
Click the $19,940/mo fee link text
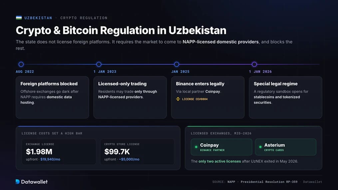pyautogui.click(x=50, y=159)
